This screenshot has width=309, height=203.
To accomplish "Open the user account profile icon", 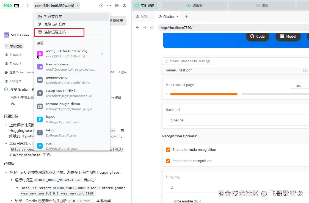I will coord(125,6).
